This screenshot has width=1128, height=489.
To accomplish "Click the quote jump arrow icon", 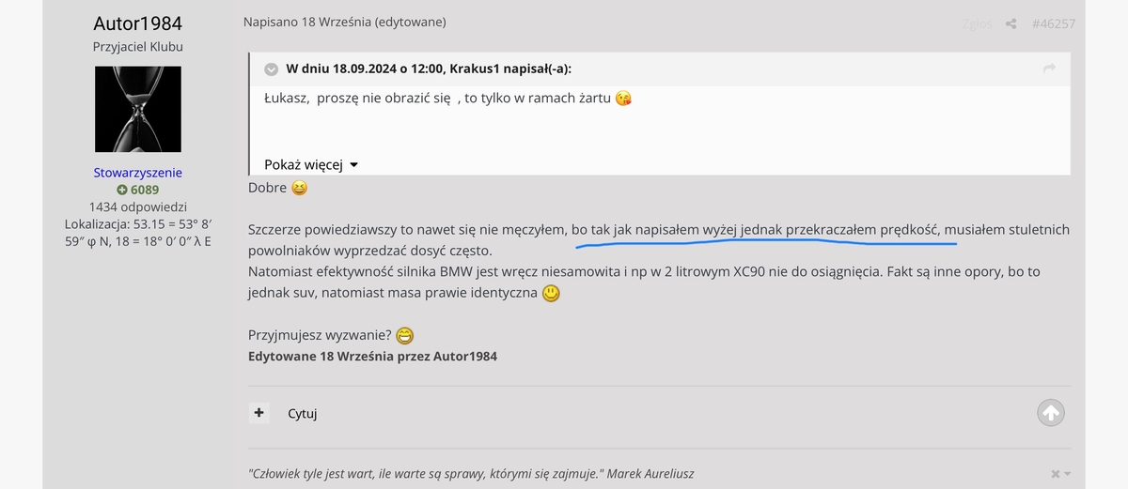I will pyautogui.click(x=1050, y=69).
